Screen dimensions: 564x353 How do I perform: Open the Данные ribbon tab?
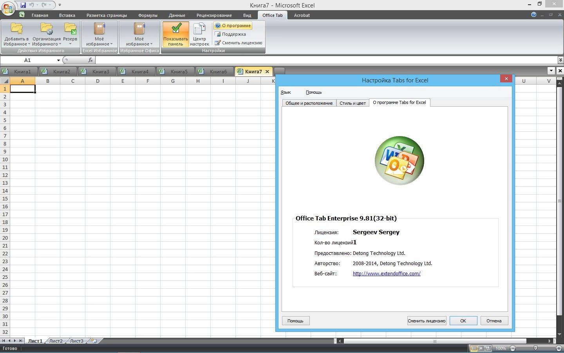177,15
